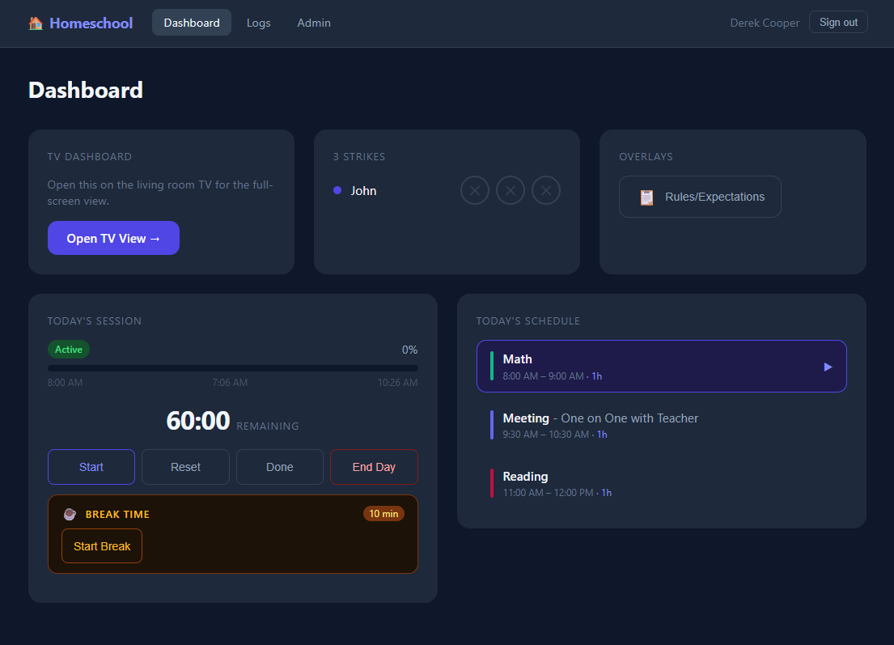
Task: Click the Rules/Expectations clipboard icon
Action: (646, 197)
